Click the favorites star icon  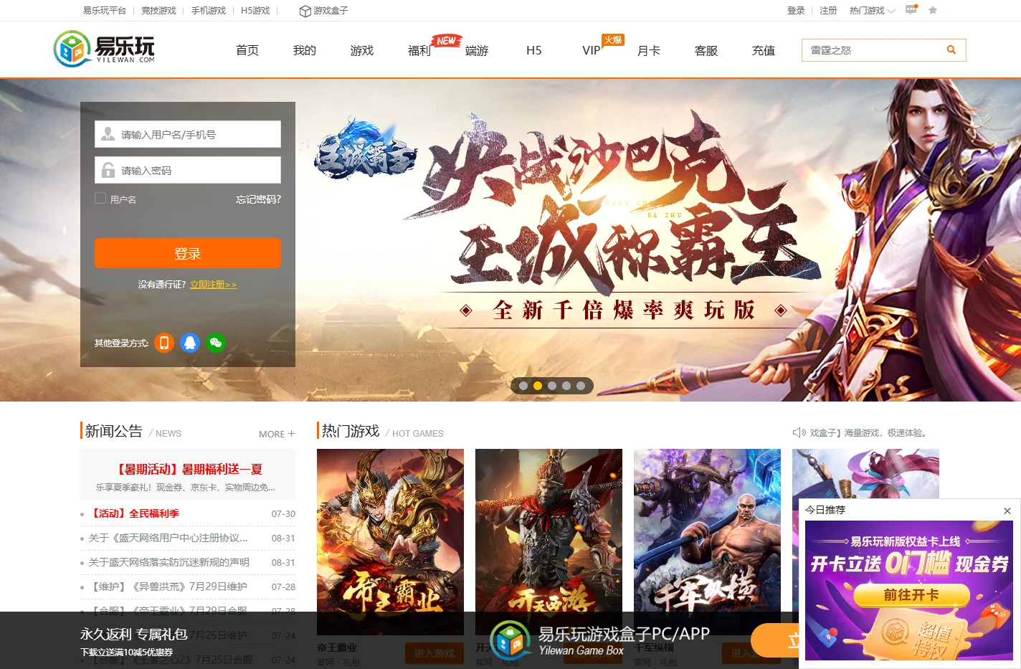[x=933, y=10]
